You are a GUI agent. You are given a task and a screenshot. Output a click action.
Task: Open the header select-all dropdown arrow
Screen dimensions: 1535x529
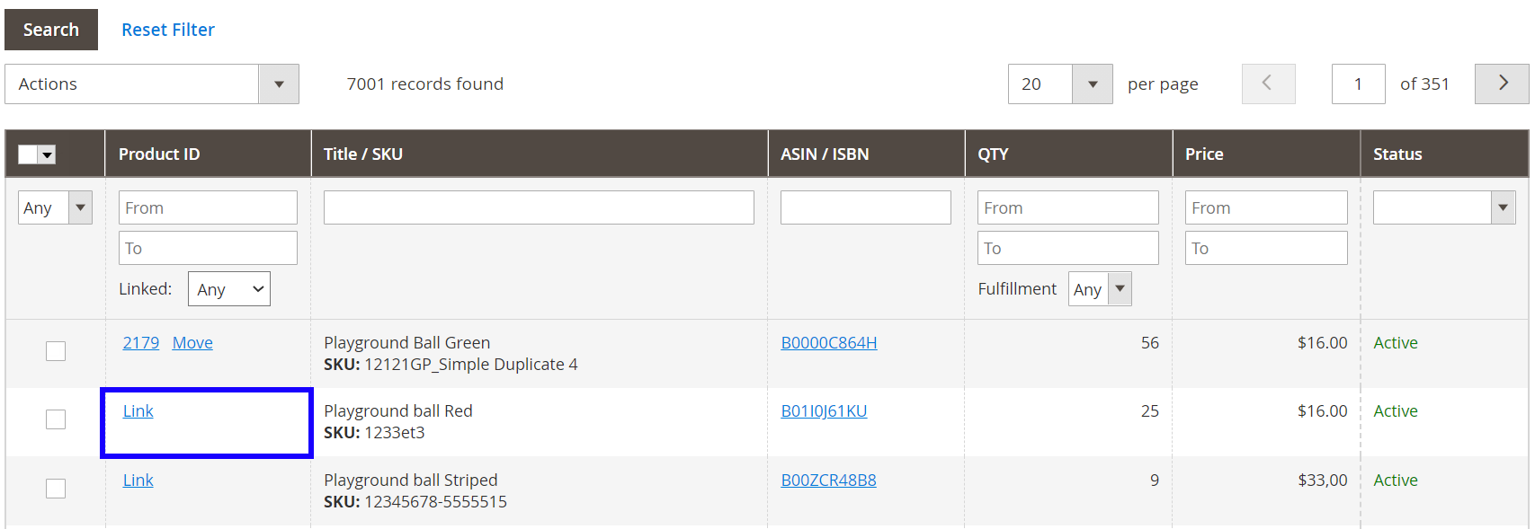click(48, 154)
